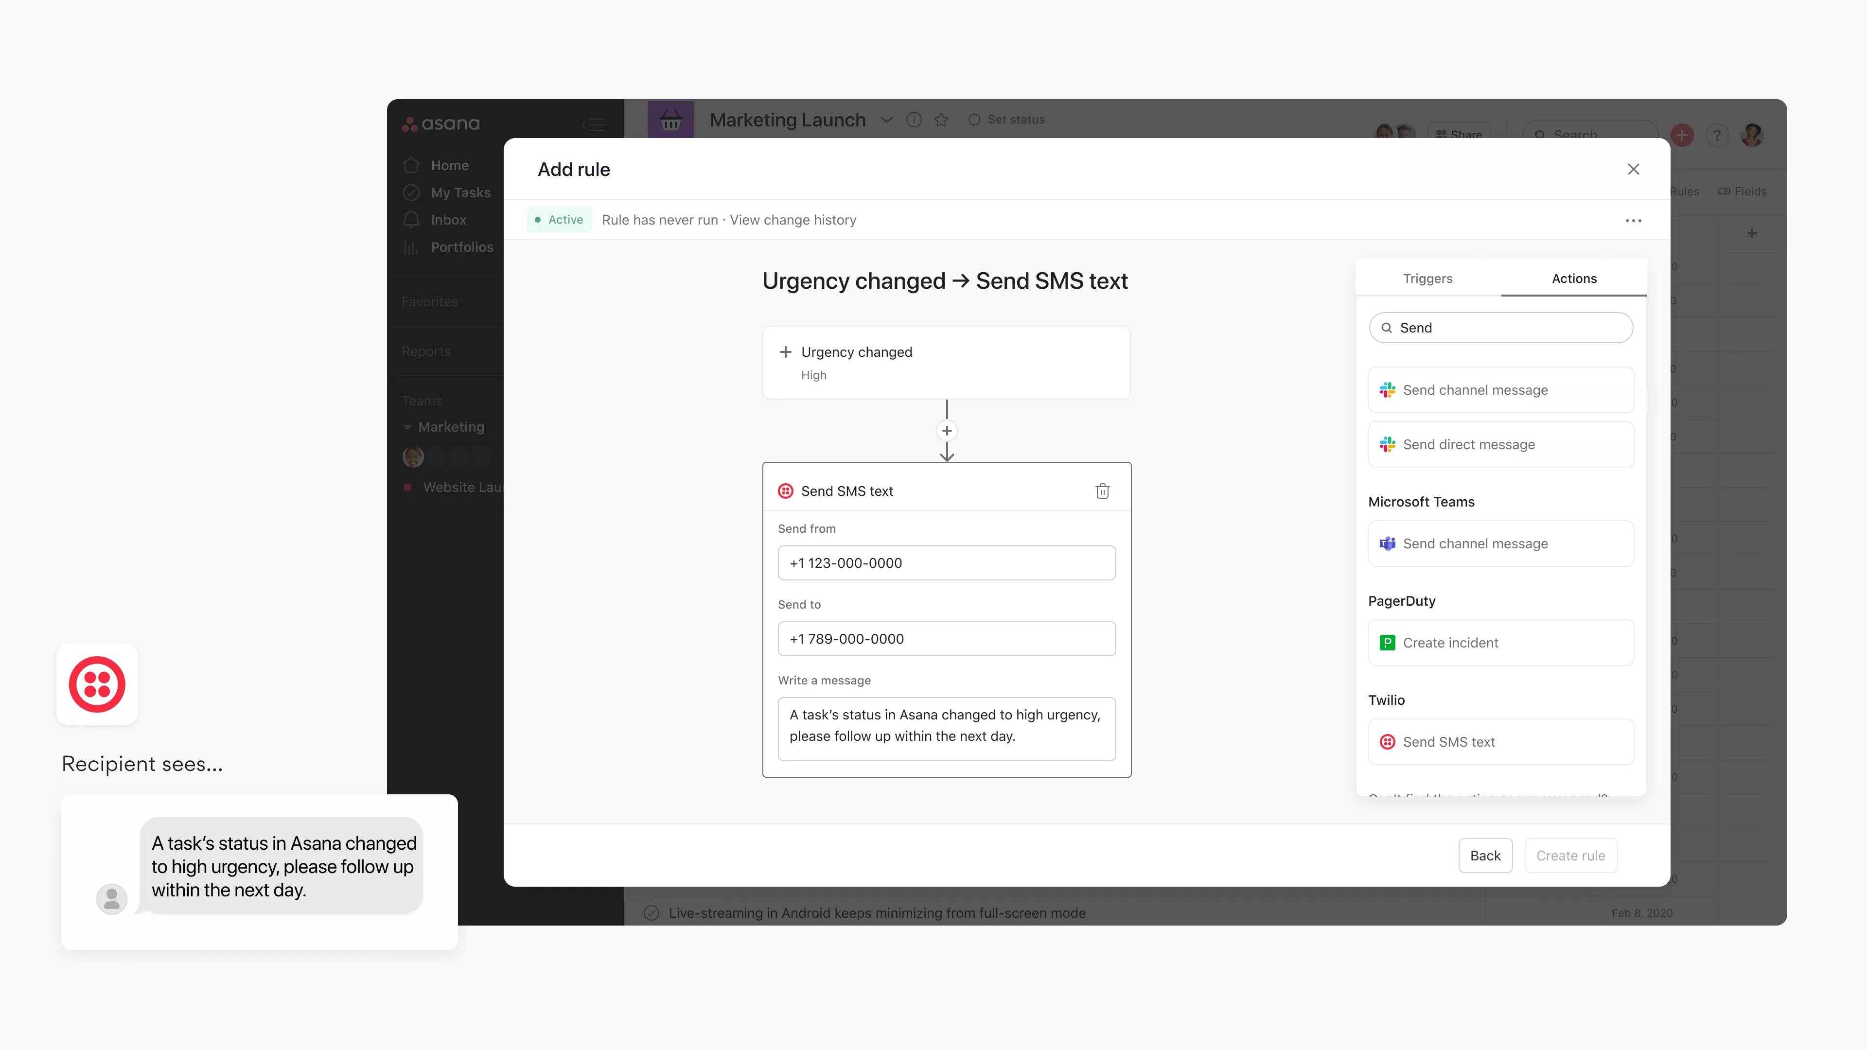Open the three-dot rule options menu
Image resolution: width=1867 pixels, height=1050 pixels.
1633,220
